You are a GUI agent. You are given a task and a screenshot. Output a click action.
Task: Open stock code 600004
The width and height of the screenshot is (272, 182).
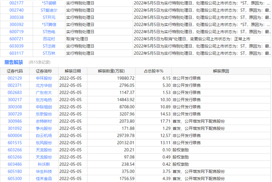[x=15, y=136]
